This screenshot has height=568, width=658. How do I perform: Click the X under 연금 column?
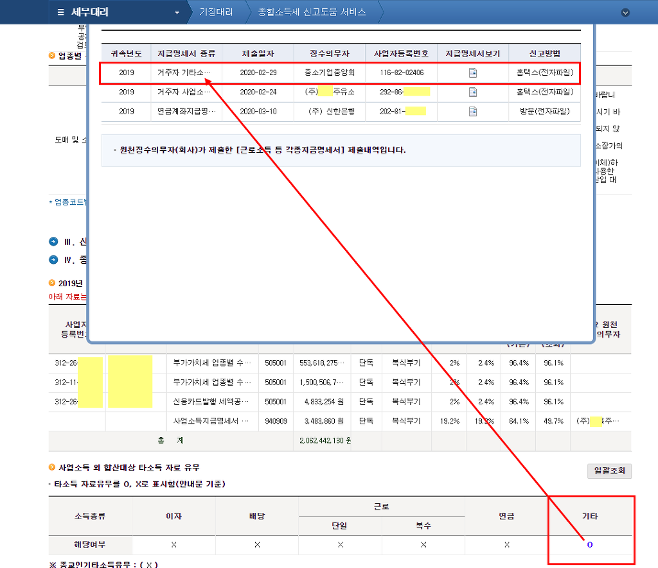tap(506, 544)
